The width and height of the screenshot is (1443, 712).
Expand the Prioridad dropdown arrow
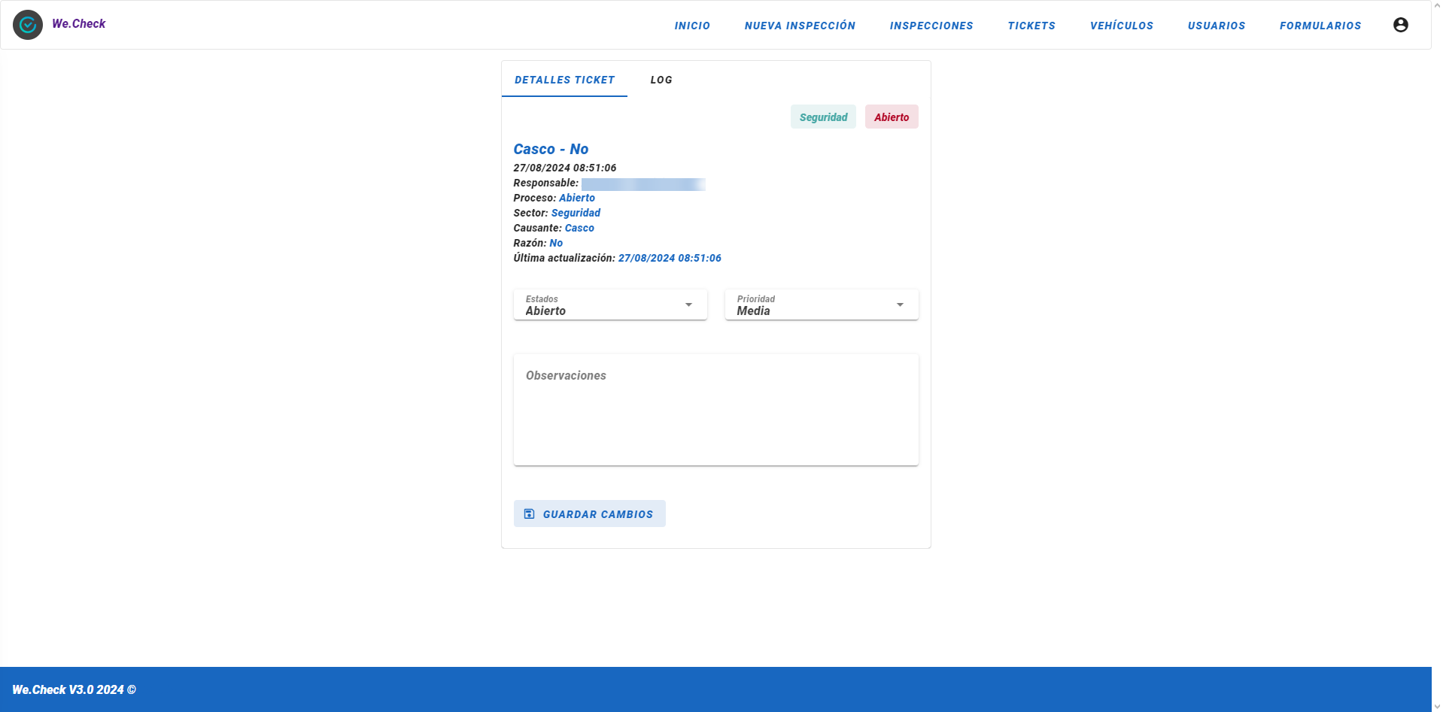pos(900,304)
